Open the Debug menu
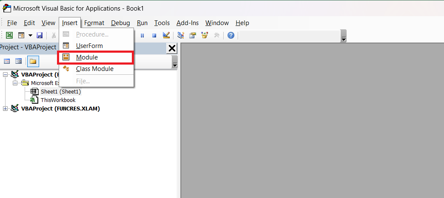444x198 pixels. [x=121, y=23]
